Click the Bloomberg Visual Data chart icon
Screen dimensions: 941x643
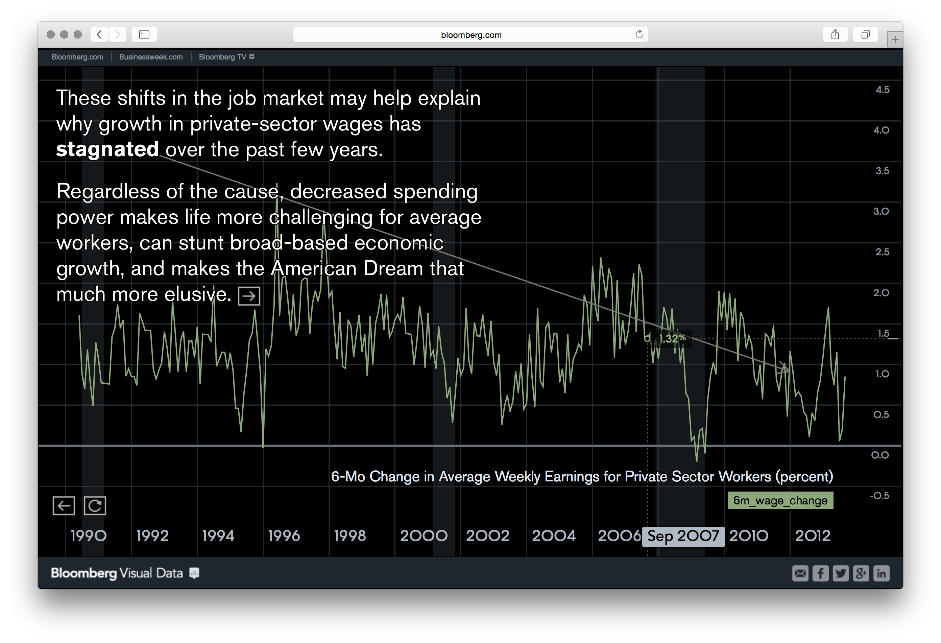195,573
